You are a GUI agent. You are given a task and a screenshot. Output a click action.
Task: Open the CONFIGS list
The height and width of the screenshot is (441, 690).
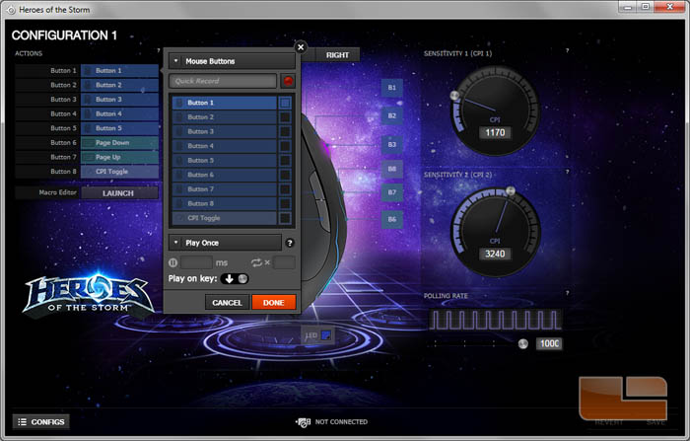pos(41,422)
